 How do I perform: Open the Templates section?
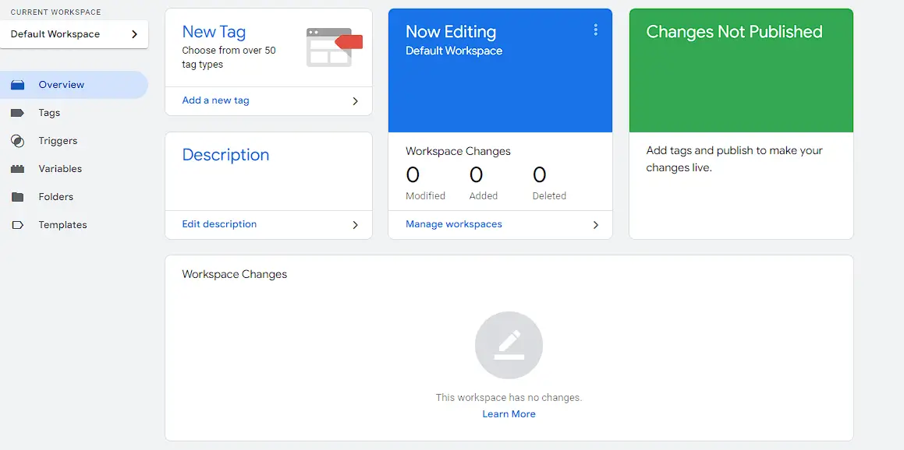(74, 225)
